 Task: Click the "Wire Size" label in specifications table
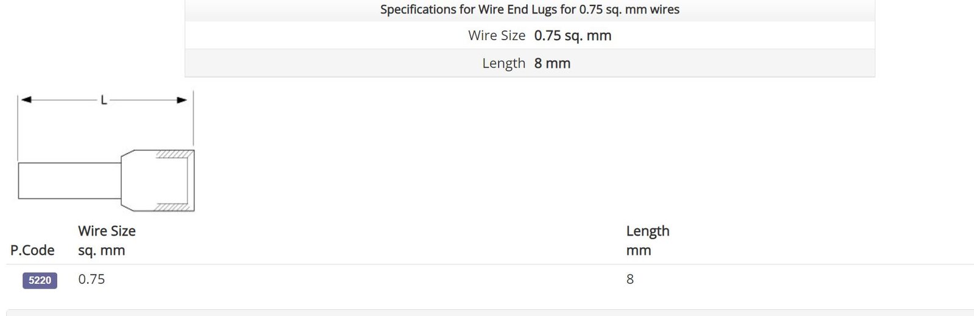pos(497,36)
